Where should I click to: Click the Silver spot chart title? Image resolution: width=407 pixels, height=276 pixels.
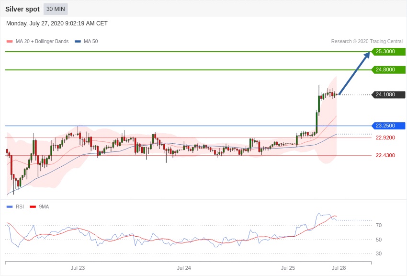point(23,9)
